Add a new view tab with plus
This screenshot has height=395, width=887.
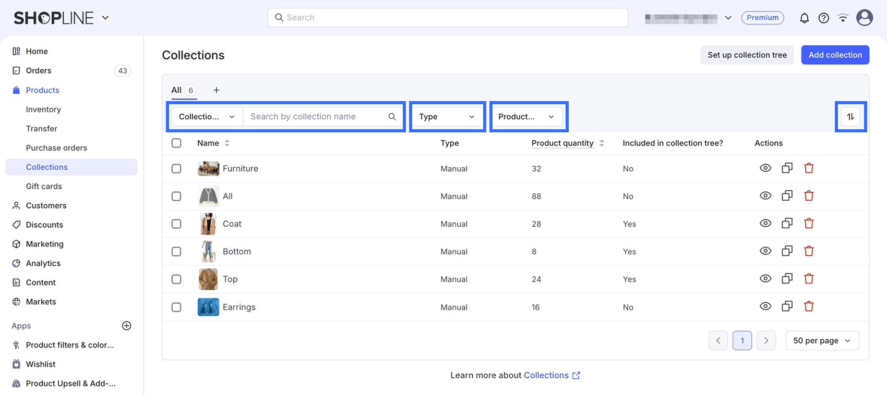(216, 90)
